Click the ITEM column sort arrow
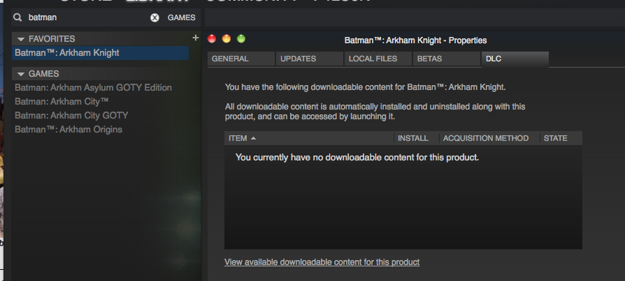625x281 pixels. point(253,138)
